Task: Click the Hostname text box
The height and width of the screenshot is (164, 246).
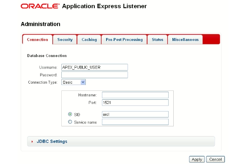Action: (x=135, y=95)
